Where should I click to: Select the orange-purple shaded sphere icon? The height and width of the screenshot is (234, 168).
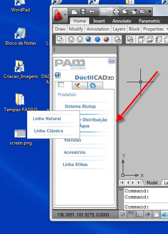point(106,39)
